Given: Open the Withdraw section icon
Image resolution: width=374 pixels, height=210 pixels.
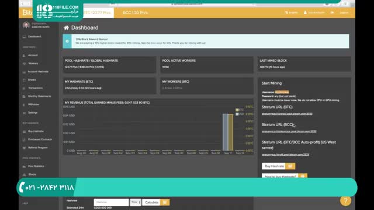Looking at the screenshot, I should point(24,104).
